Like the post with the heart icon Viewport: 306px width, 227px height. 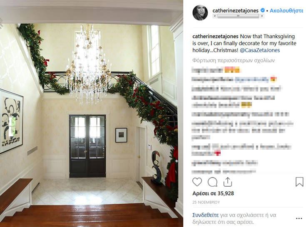coord(197,182)
